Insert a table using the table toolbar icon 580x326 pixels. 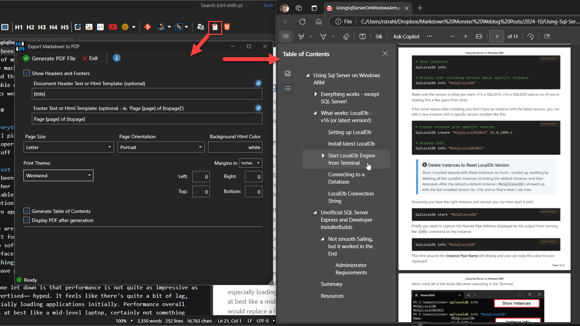tap(5, 27)
